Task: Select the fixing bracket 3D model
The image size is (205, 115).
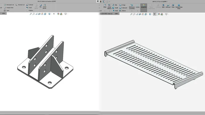Action: (x=45, y=62)
